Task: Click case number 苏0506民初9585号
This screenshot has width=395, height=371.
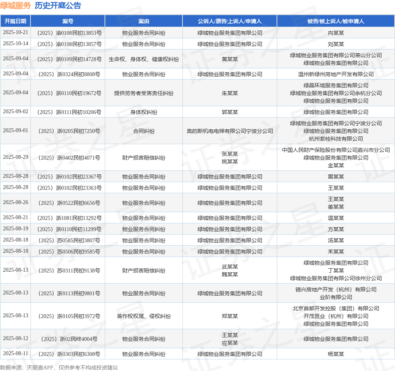Action: 69,252
